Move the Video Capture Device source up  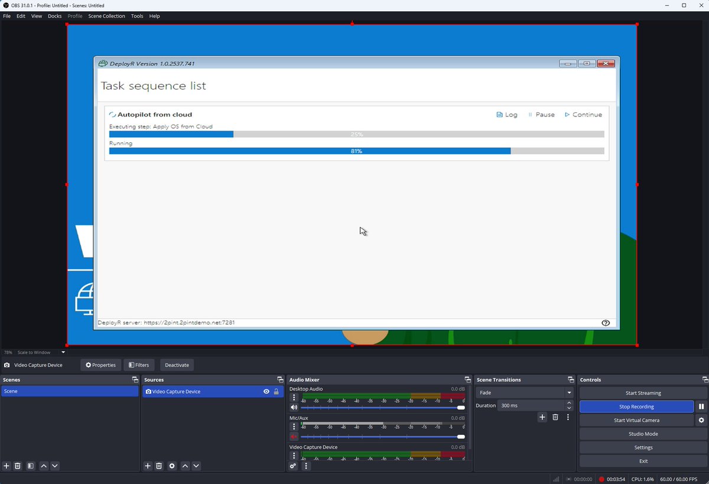[184, 466]
